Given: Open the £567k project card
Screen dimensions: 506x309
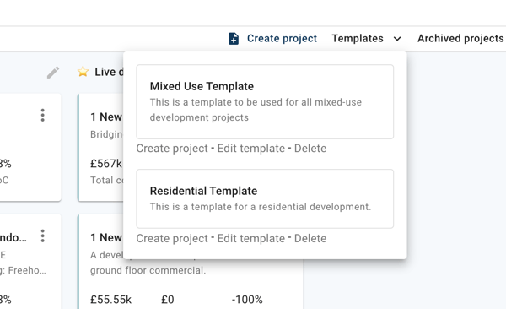Looking at the screenshot, I should coord(100,148).
